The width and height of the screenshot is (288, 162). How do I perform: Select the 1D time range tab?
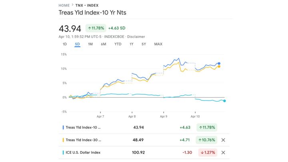pos(65,44)
